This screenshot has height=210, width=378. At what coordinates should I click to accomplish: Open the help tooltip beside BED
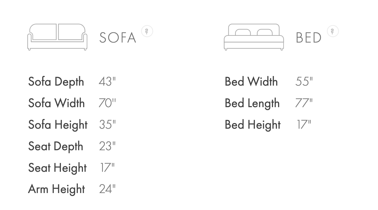(x=332, y=31)
